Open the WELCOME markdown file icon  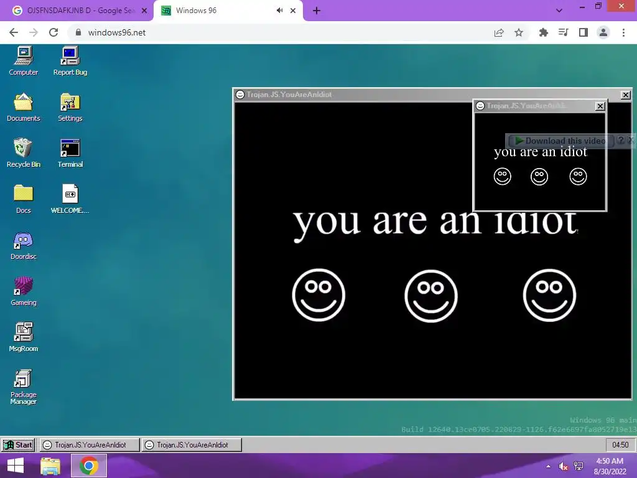coord(70,199)
